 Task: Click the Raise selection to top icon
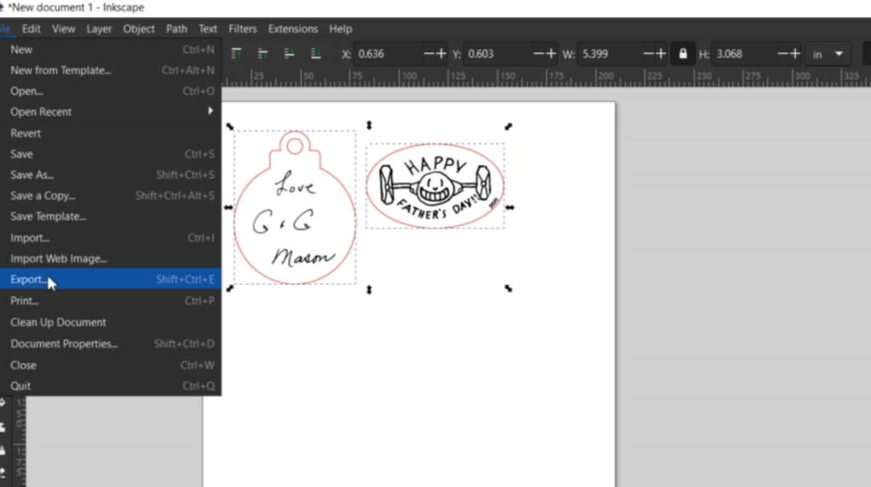coord(236,54)
